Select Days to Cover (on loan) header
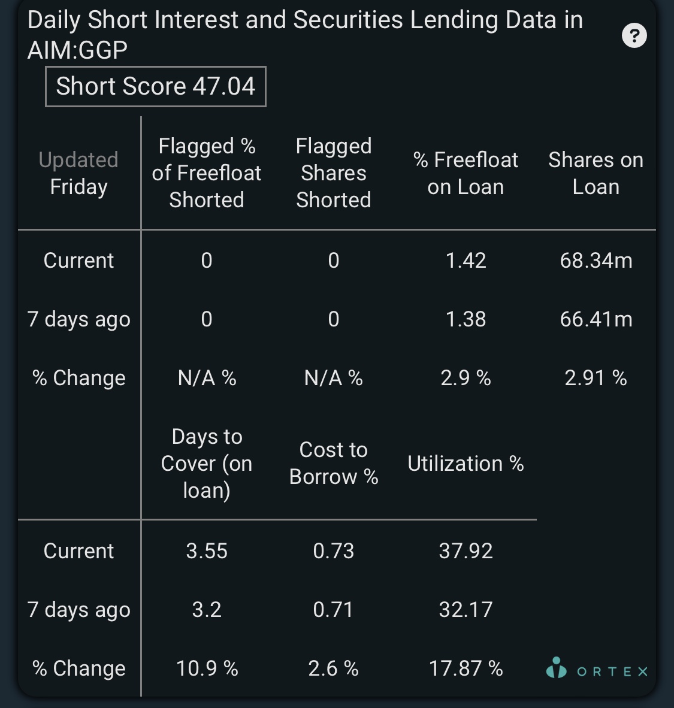The image size is (674, 708). (207, 463)
